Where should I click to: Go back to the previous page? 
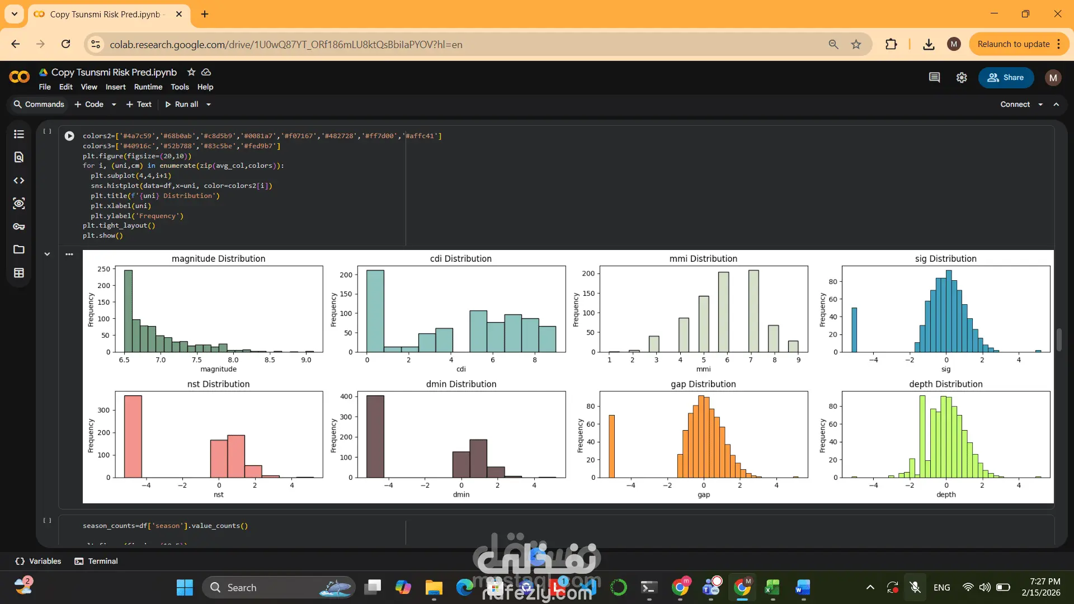pyautogui.click(x=16, y=44)
